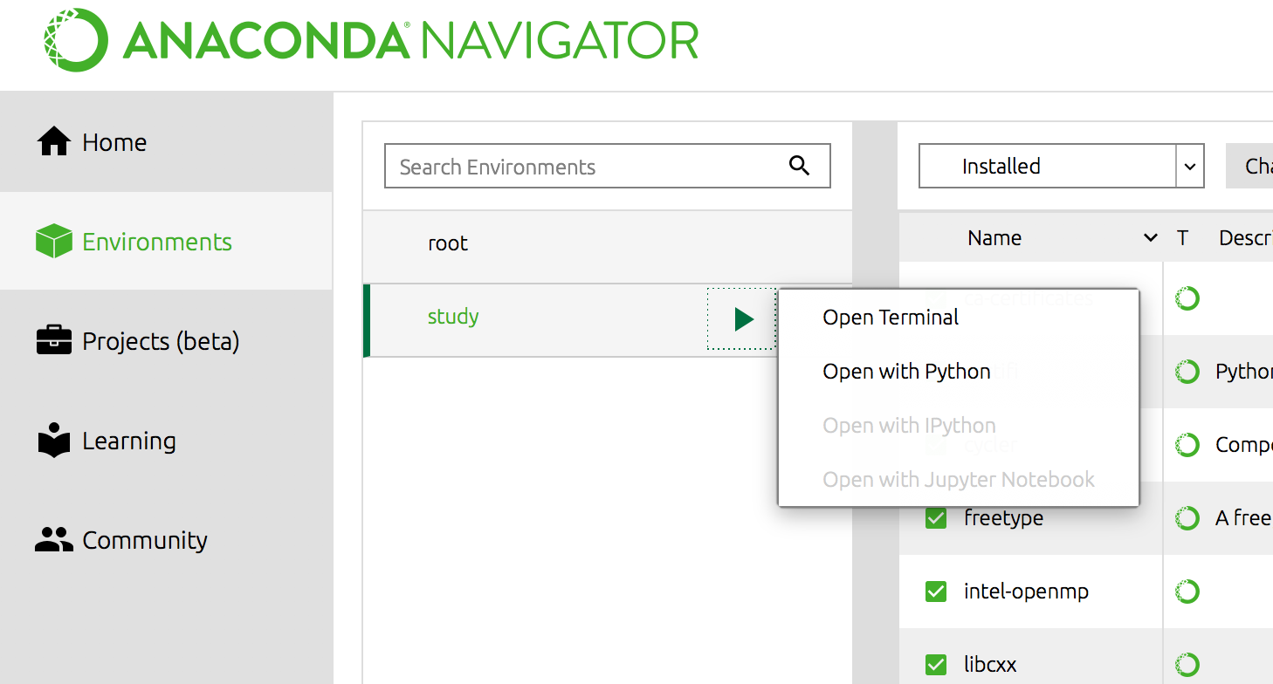
Task: Open the Learning tab label
Action: [x=129, y=441]
